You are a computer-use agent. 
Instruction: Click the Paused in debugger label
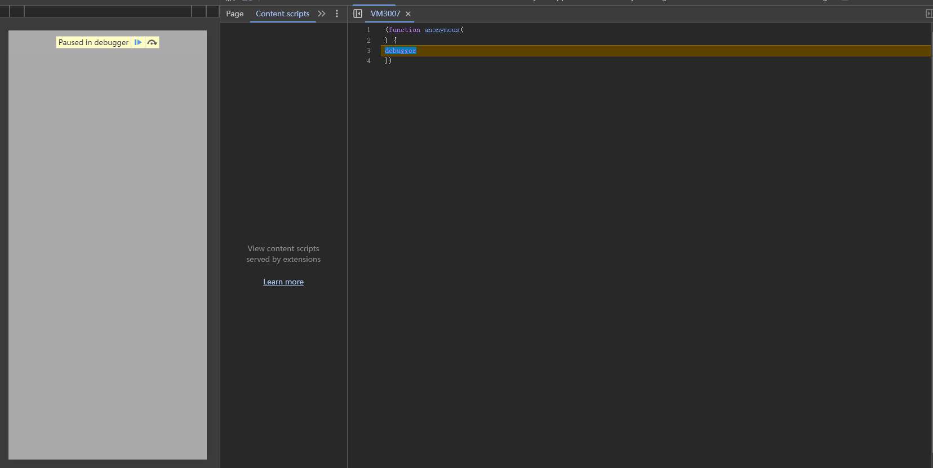[x=94, y=42]
